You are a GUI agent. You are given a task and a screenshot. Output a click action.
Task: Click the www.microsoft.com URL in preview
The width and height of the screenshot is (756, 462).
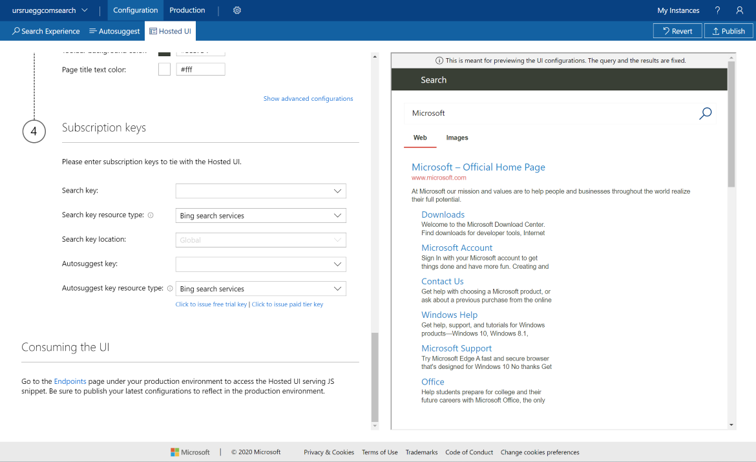pyautogui.click(x=439, y=178)
